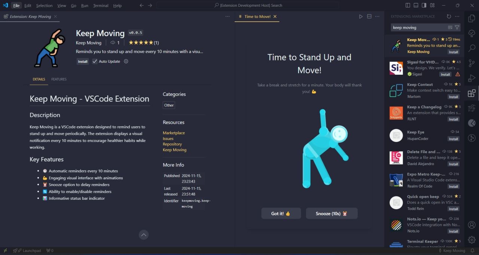
Task: Open the Keep Moving publisher resource link
Action: coord(174,150)
